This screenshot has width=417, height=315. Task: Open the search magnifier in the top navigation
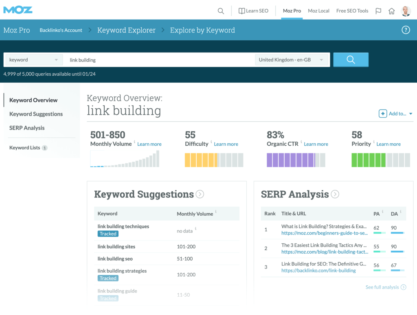coord(221,11)
